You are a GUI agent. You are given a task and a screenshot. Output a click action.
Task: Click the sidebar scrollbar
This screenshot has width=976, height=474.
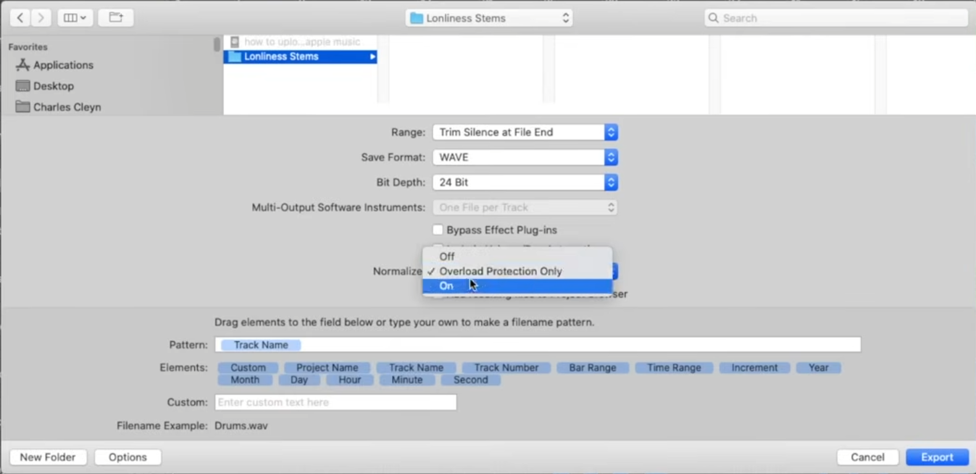pyautogui.click(x=217, y=44)
